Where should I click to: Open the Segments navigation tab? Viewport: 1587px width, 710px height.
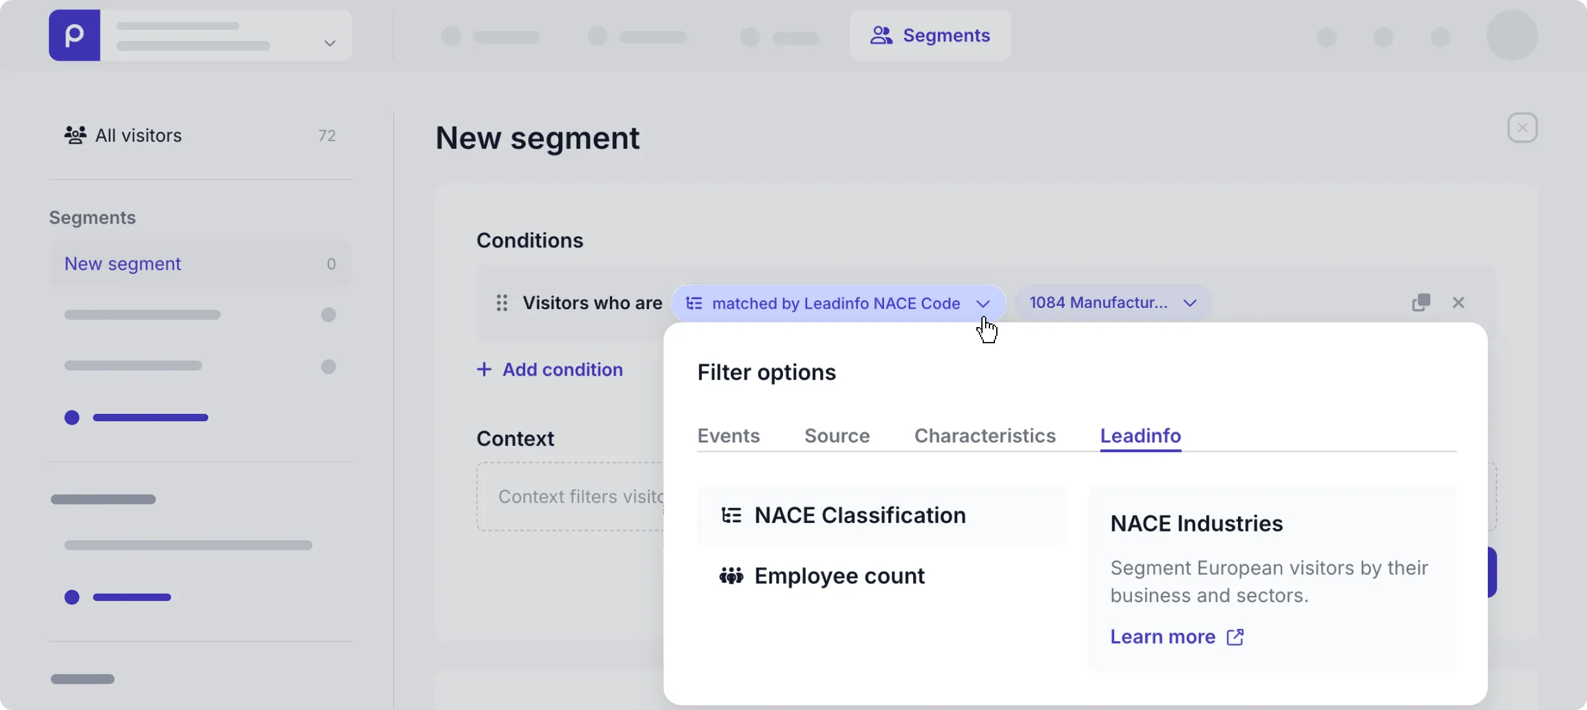tap(930, 35)
